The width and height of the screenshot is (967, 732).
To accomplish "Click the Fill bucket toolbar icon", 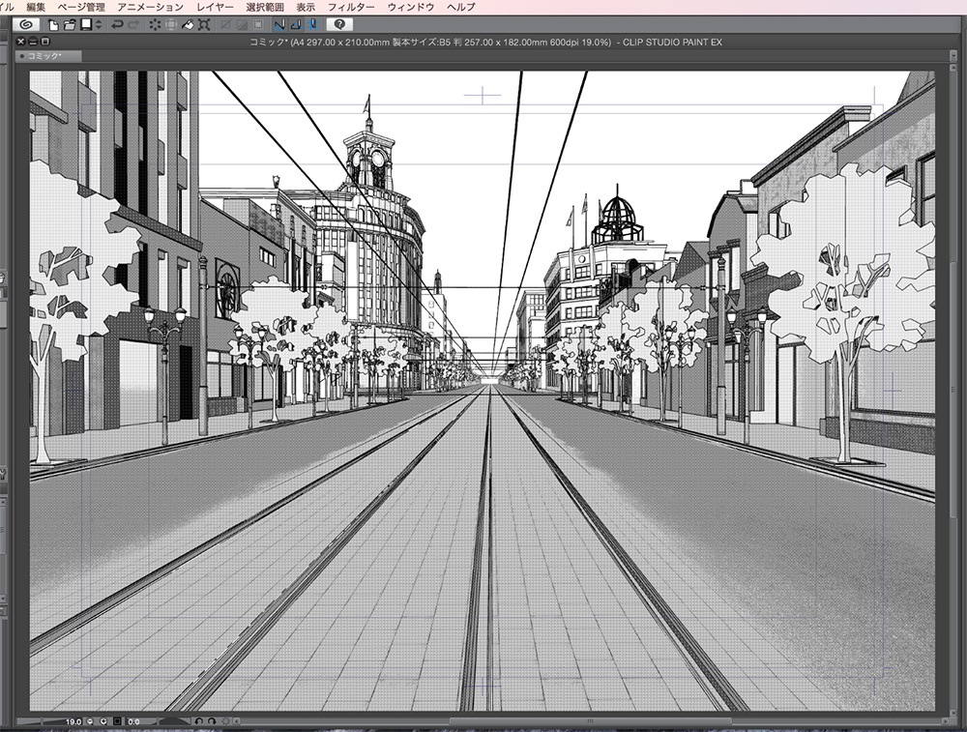I will [188, 23].
